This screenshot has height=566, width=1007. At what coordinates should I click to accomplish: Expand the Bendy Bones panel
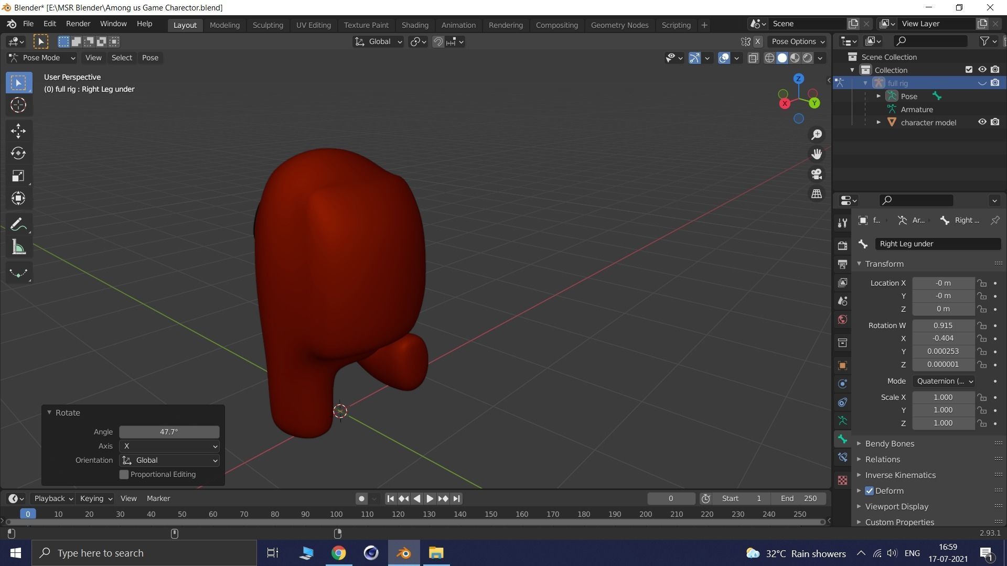pos(890,444)
